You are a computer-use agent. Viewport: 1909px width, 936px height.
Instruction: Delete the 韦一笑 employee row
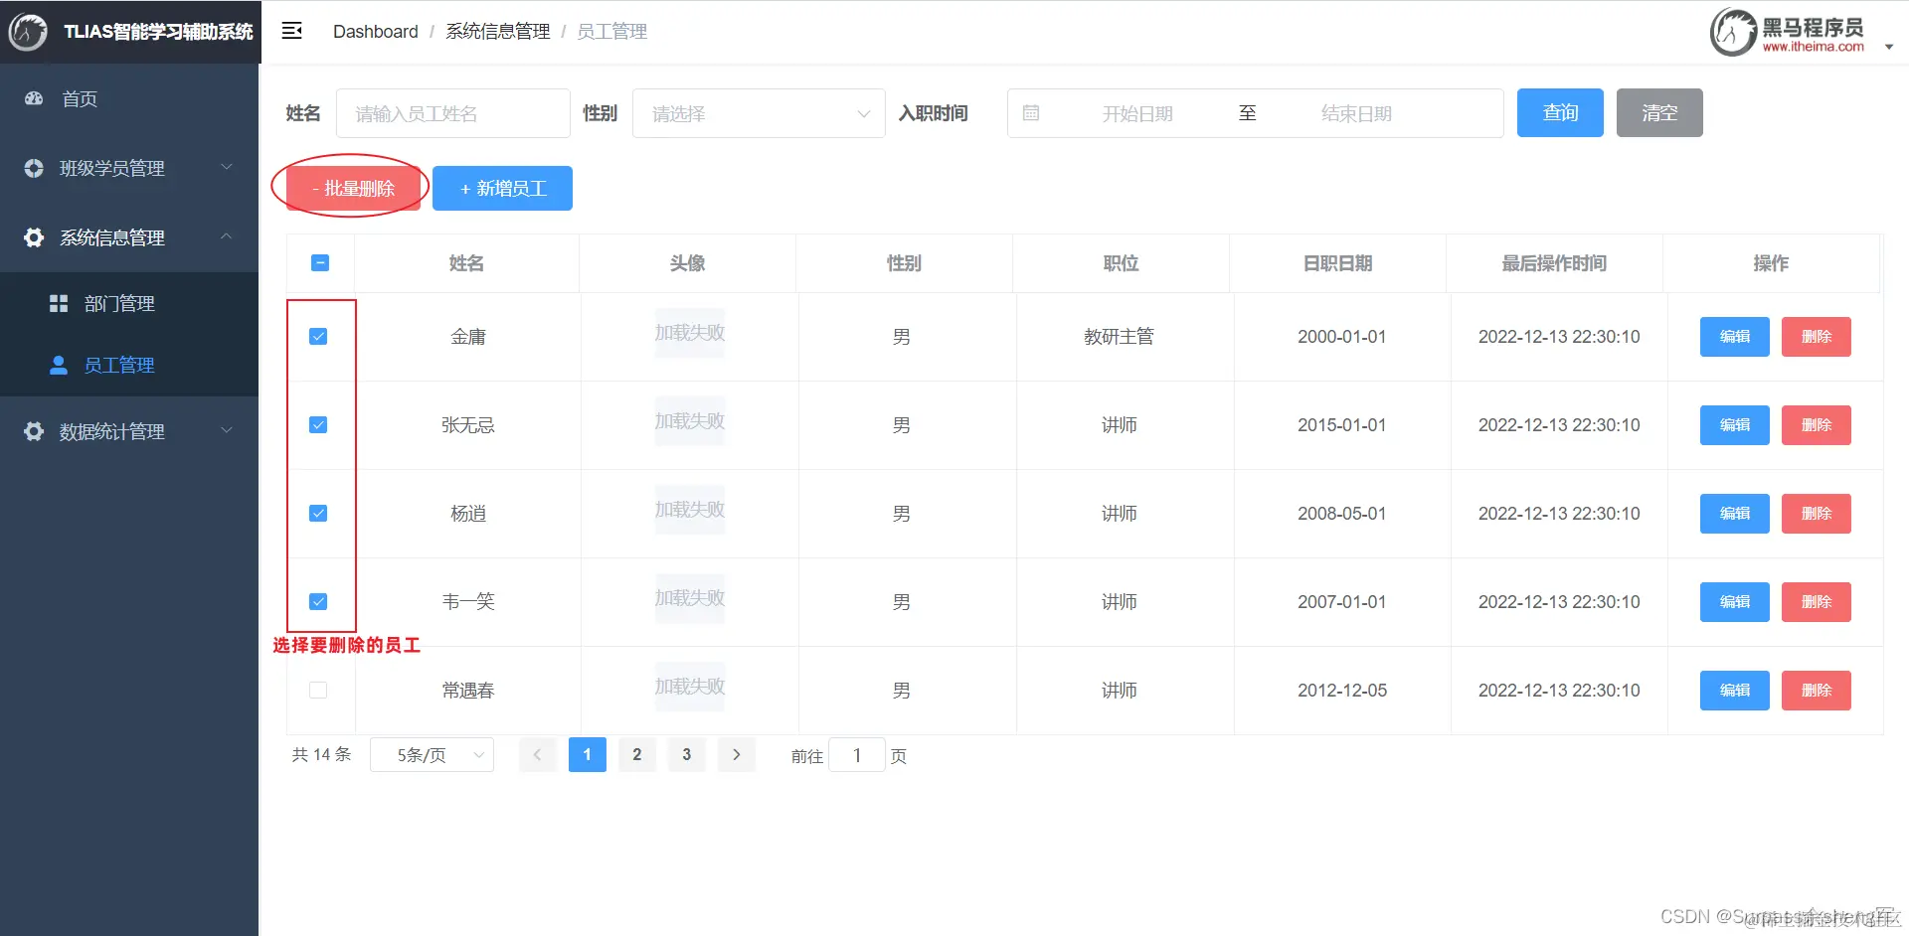pyautogui.click(x=1817, y=602)
